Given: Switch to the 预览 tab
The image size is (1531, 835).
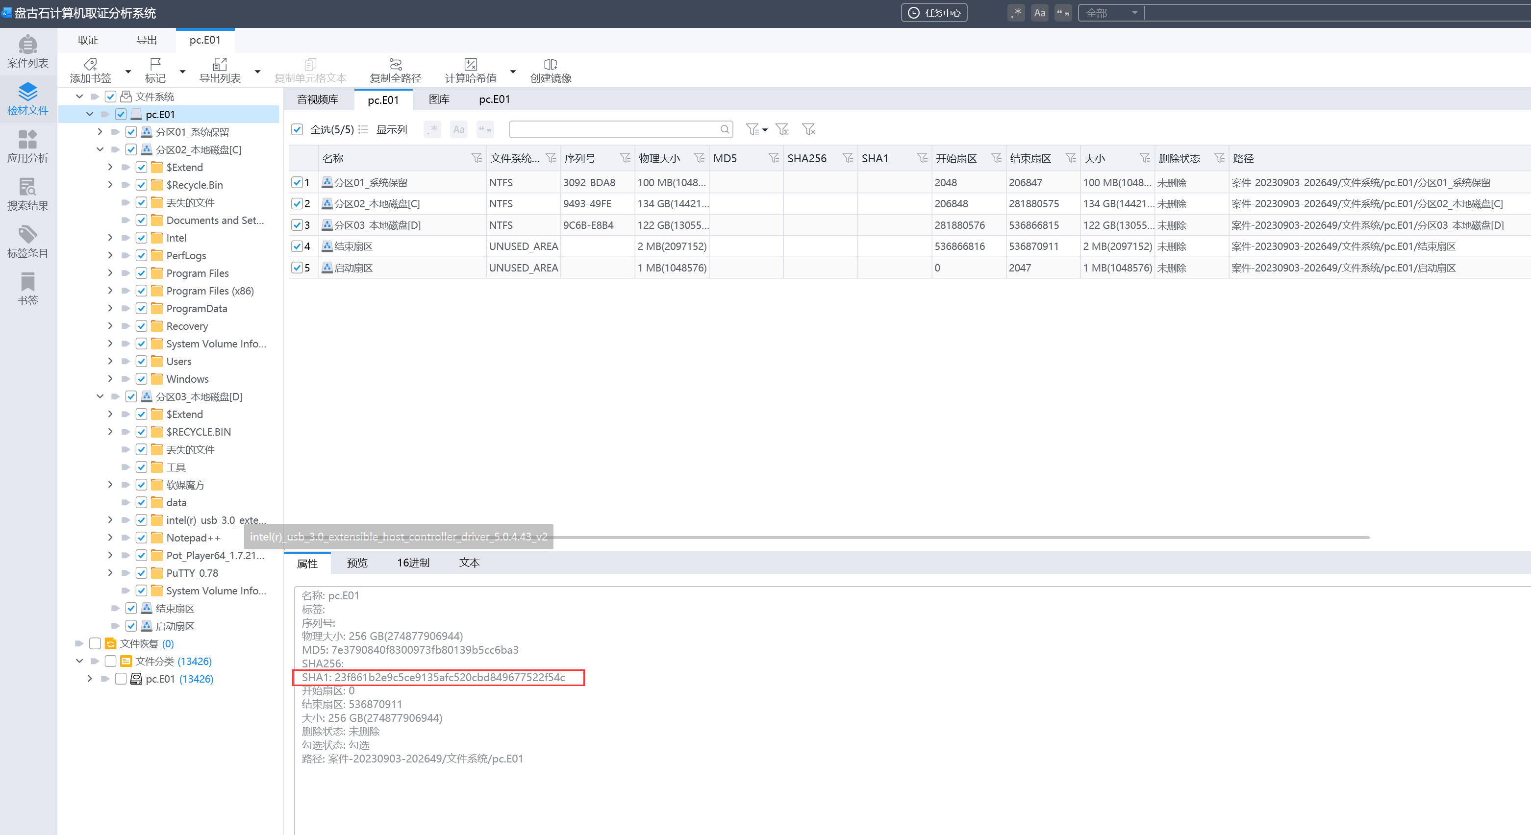Looking at the screenshot, I should [357, 563].
